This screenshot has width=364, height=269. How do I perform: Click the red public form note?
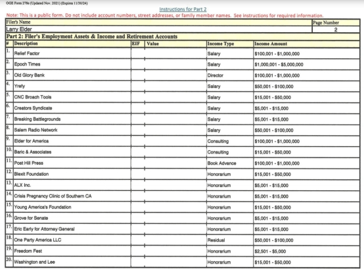[165, 15]
